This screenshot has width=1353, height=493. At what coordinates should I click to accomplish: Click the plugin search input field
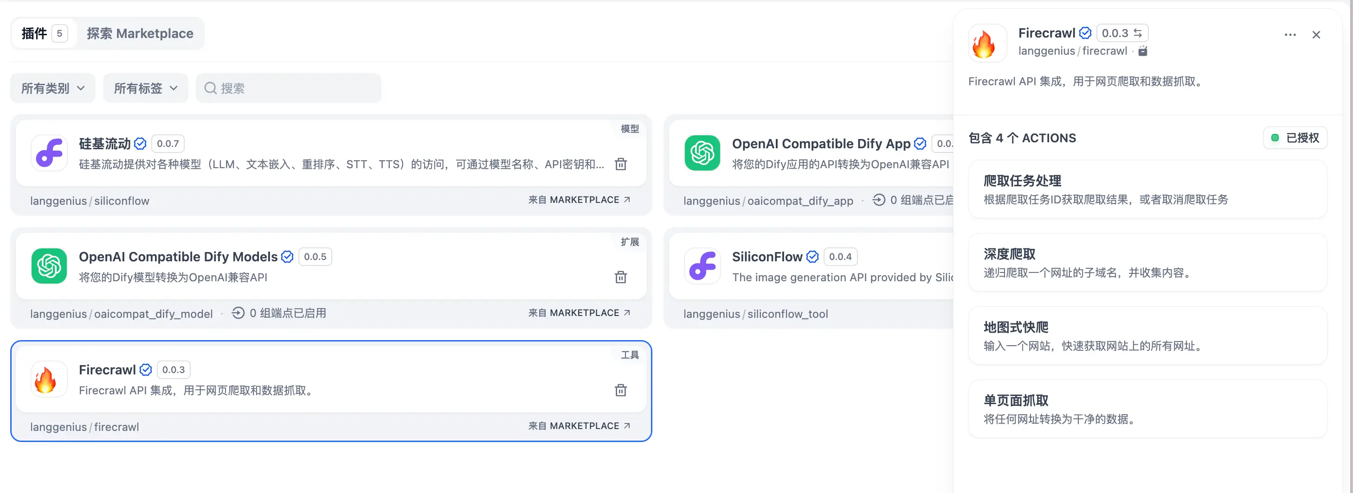(288, 88)
